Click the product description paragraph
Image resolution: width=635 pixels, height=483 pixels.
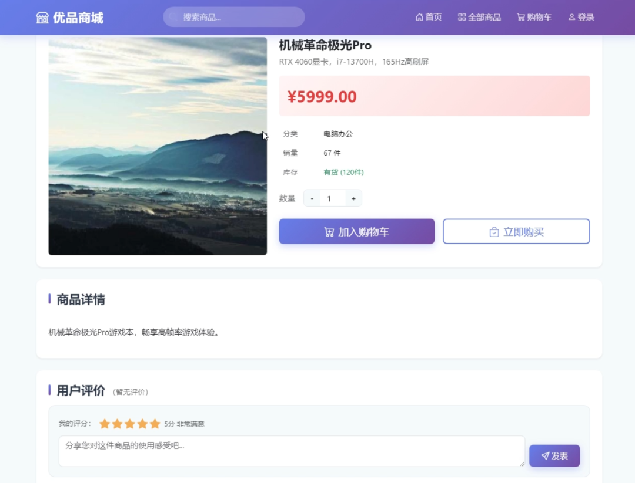pyautogui.click(x=135, y=332)
